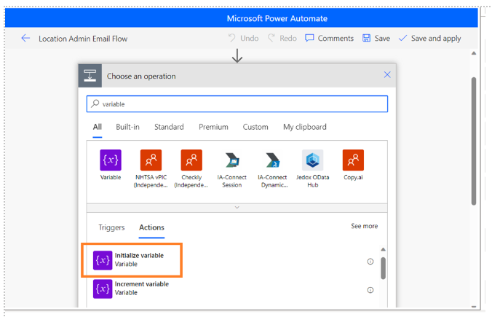Choose the Initialize variable action

tap(132, 260)
